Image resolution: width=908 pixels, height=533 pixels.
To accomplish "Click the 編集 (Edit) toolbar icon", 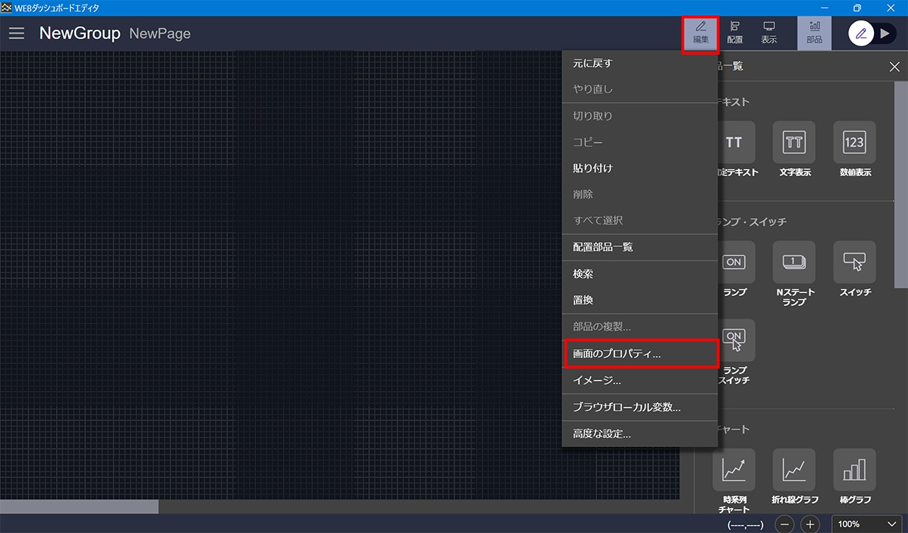I will pyautogui.click(x=700, y=33).
